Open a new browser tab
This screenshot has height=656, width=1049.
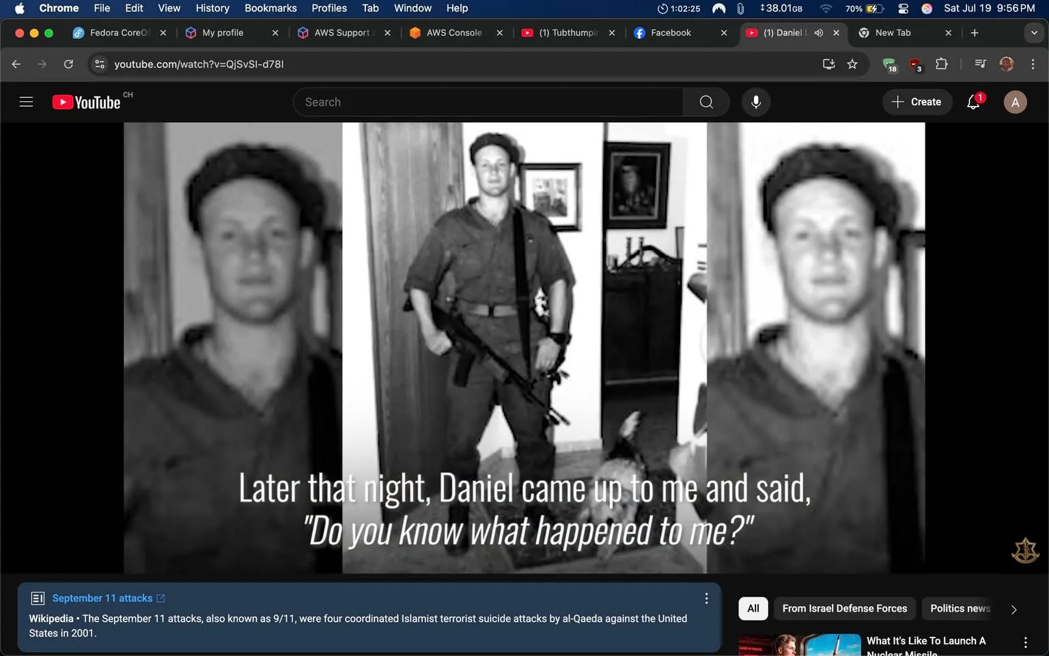coord(975,33)
